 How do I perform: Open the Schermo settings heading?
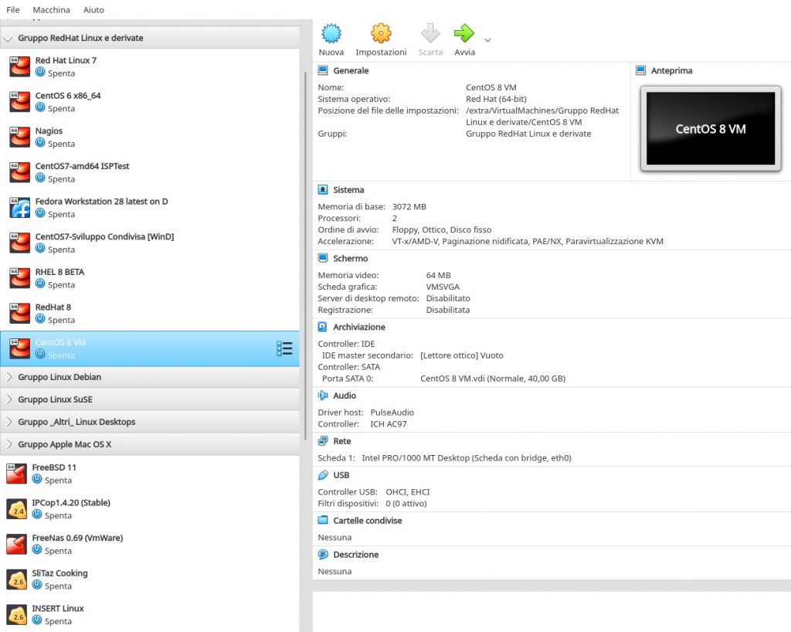[x=350, y=258]
